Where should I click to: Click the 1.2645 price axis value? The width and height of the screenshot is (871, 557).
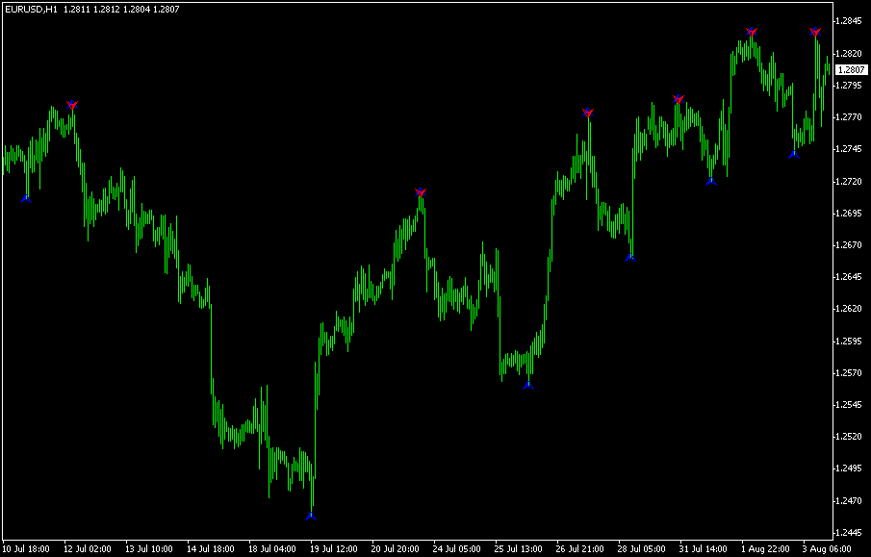[x=851, y=276]
